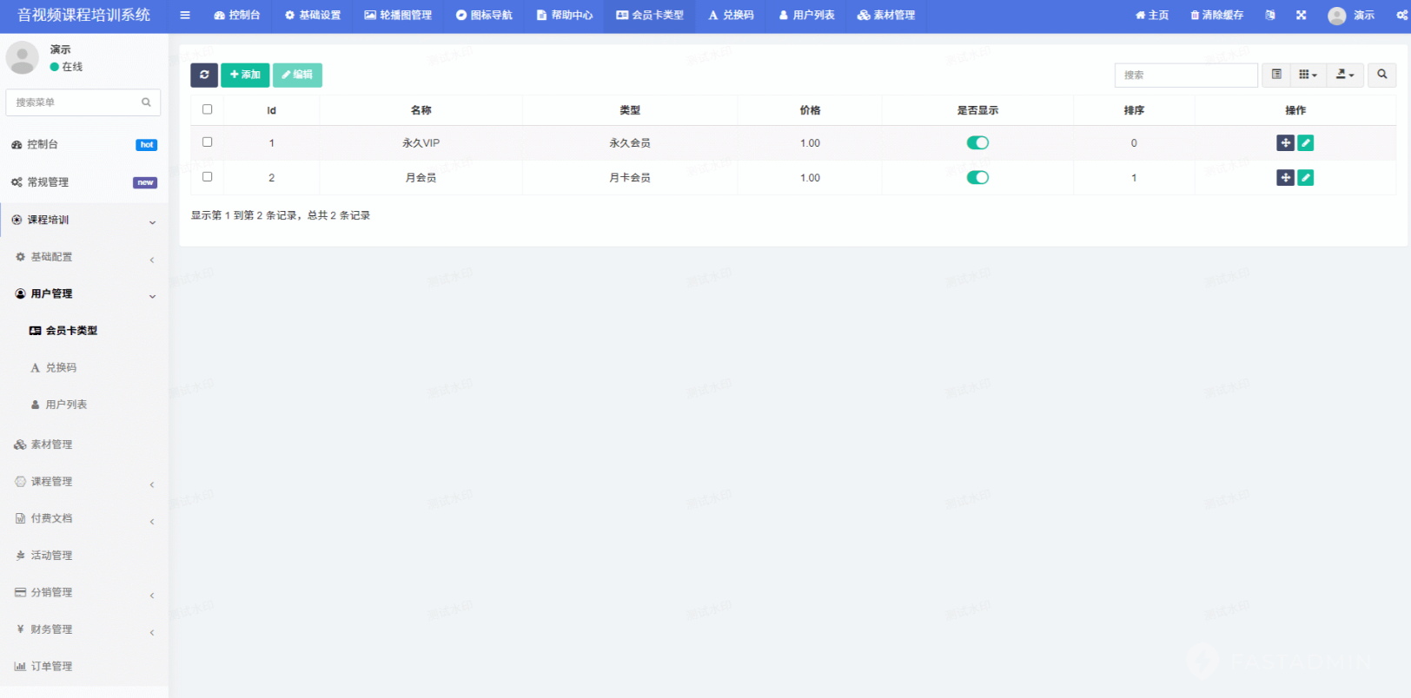Click the magnifier search icon button

pos(1381,75)
